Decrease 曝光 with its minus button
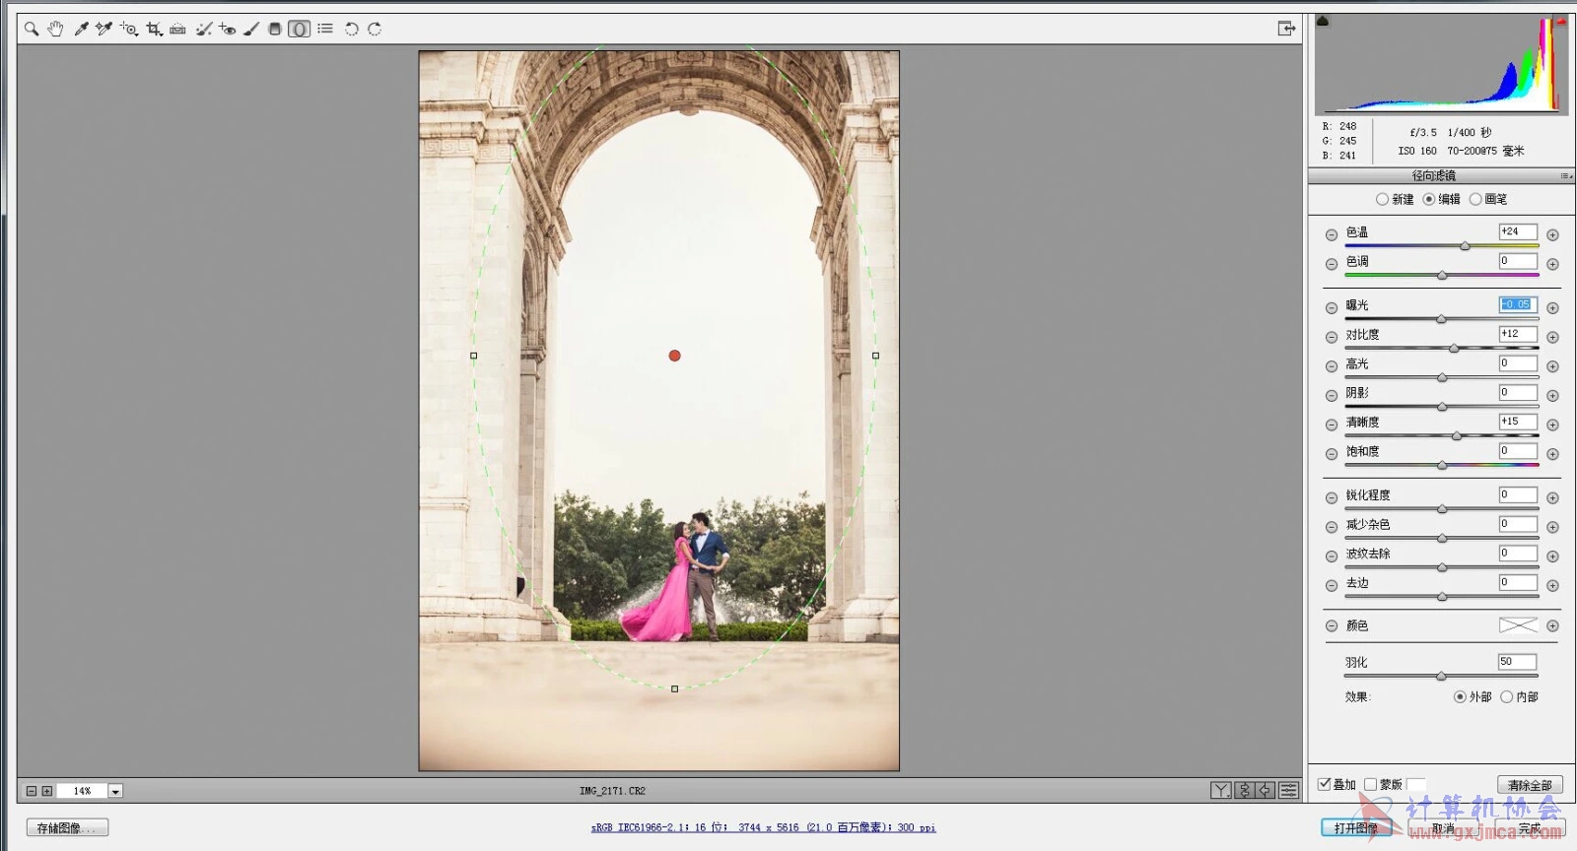1577x851 pixels. 1332,307
